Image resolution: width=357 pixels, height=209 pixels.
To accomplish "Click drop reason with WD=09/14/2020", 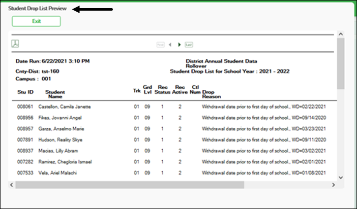I will 264,118.
